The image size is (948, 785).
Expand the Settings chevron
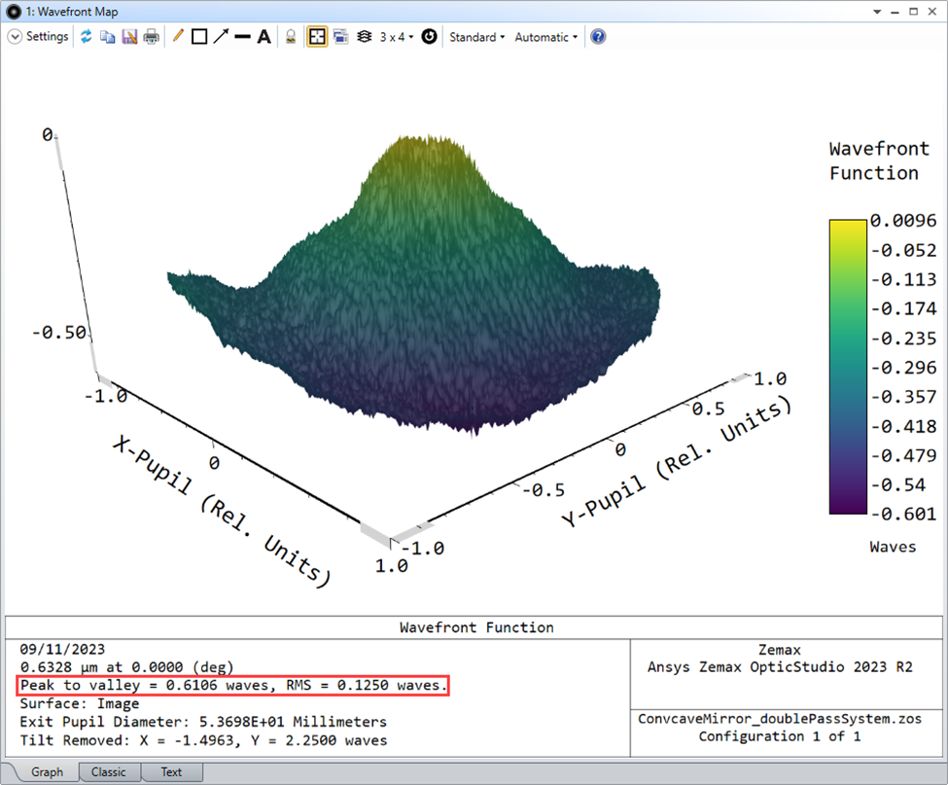15,37
